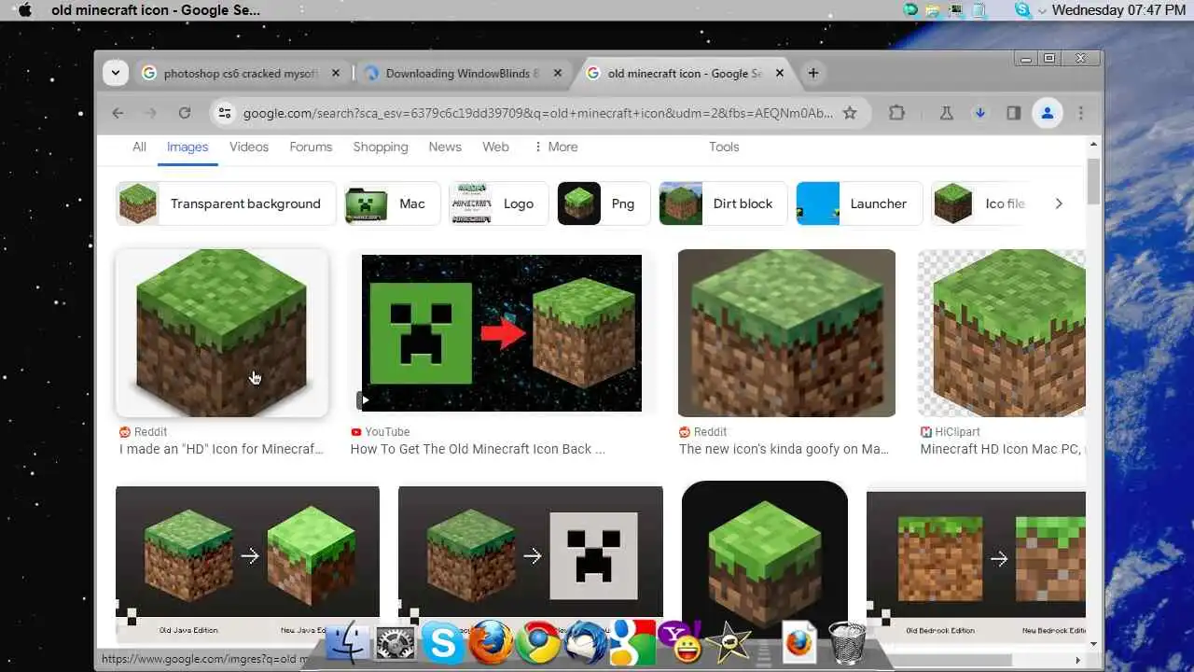Click the browser forward arrow
Viewport: 1194px width, 672px height.
150,113
